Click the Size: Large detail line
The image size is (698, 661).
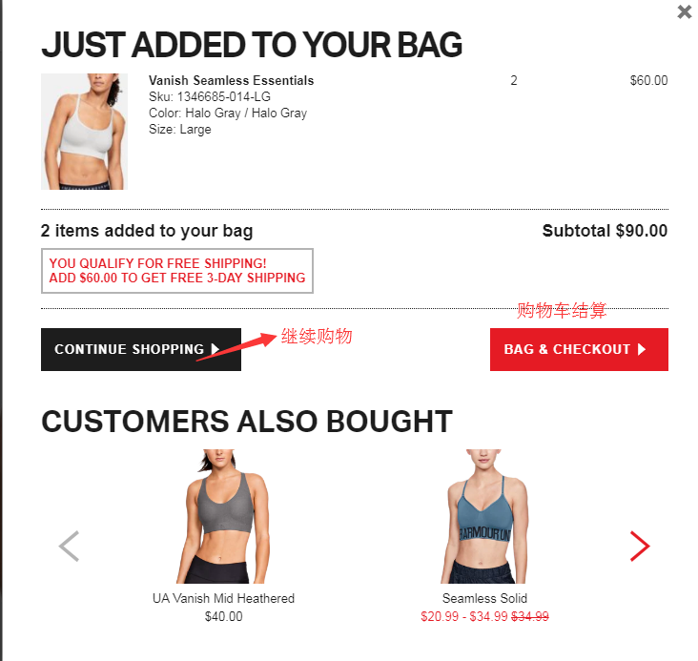click(180, 130)
